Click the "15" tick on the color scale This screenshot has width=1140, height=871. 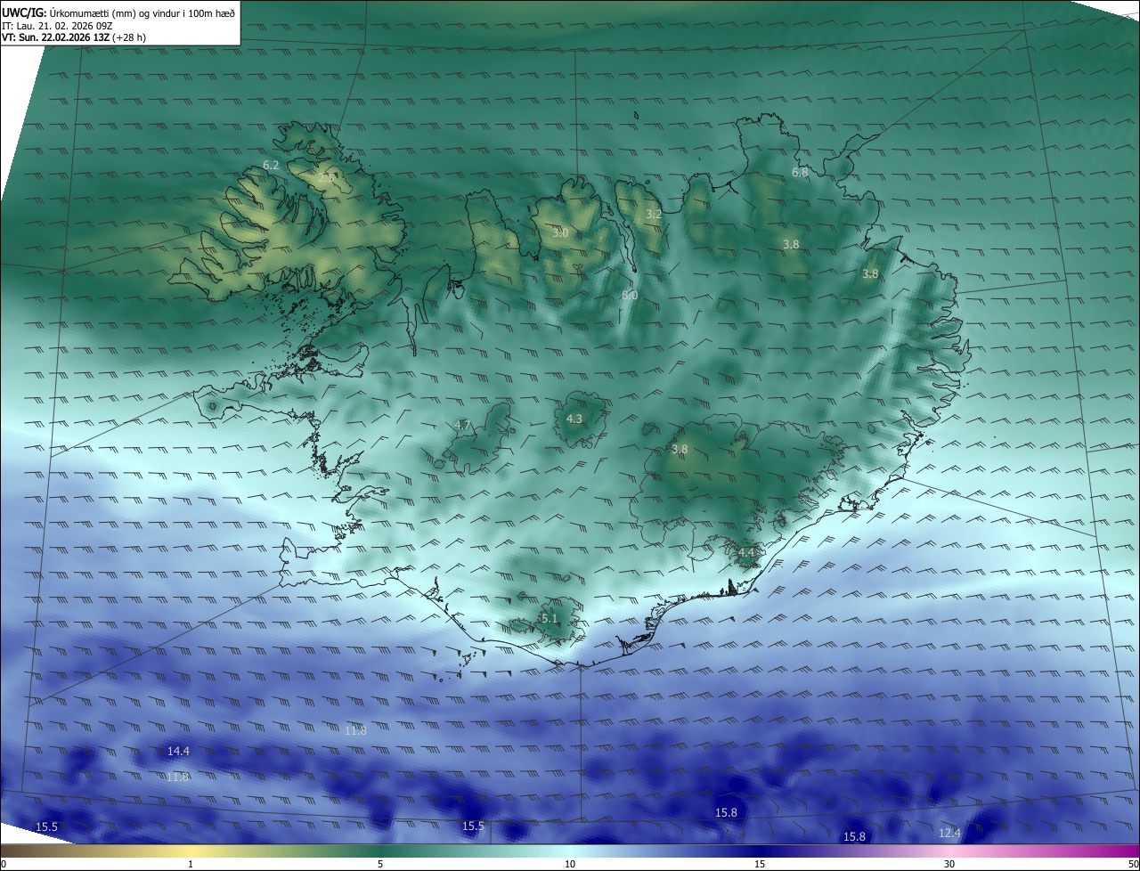[760, 865]
